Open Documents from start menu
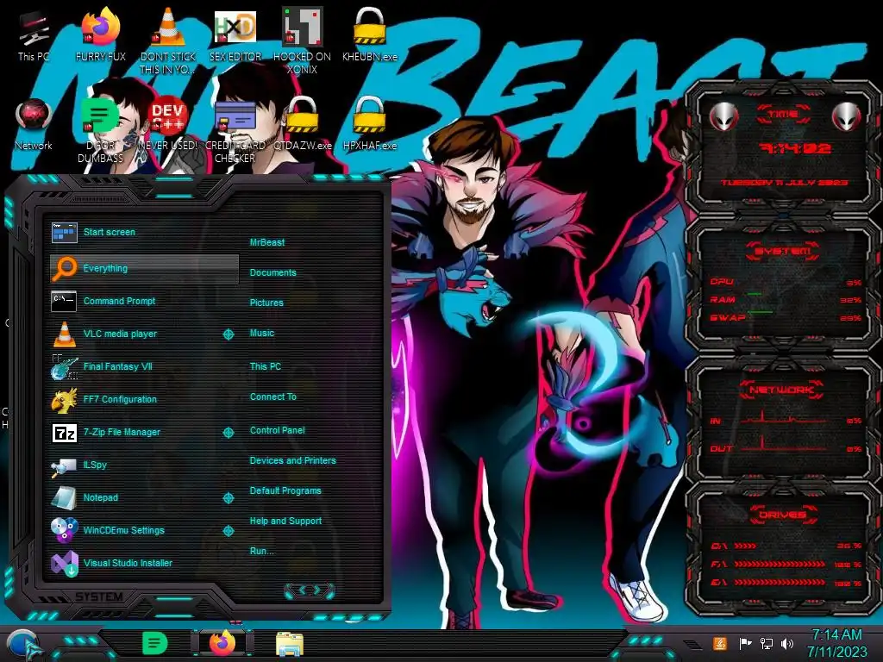This screenshot has height=662, width=883. (273, 272)
